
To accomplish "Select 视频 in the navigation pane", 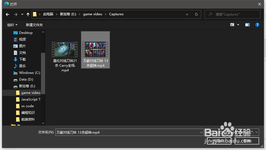I will 22,39.
